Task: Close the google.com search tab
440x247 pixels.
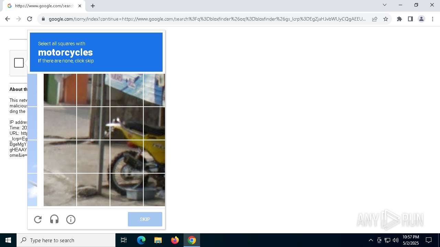Action: (80, 6)
